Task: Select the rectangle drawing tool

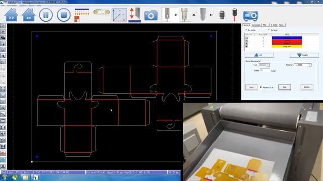Action: click(x=3, y=121)
